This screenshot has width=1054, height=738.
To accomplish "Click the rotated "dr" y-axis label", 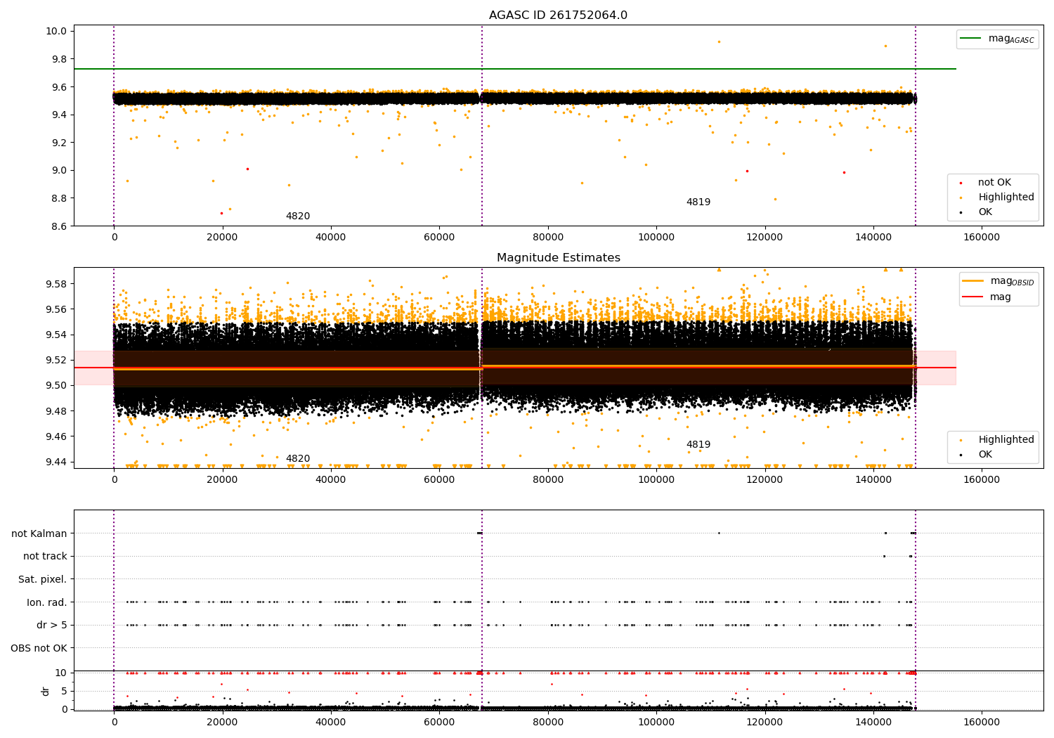I will [46, 691].
